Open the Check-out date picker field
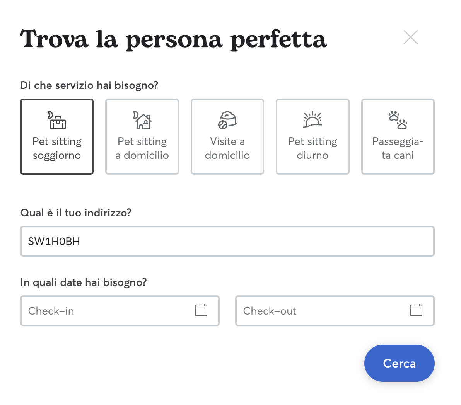461x405 pixels. click(x=335, y=311)
